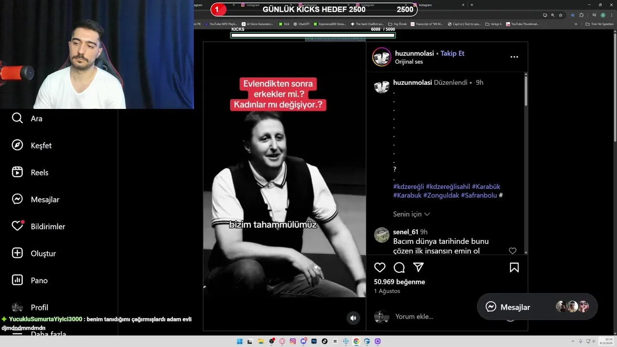Screen dimensions: 617x347
Task: Open senel_61's comment avatar
Action: (381, 235)
